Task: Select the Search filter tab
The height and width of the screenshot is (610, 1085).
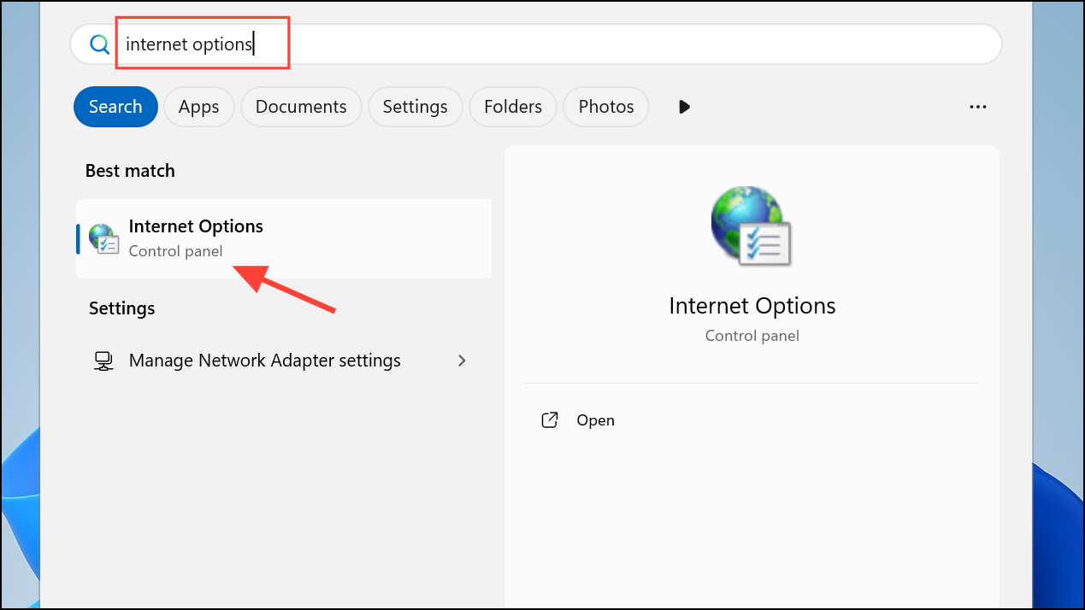Action: pos(115,107)
